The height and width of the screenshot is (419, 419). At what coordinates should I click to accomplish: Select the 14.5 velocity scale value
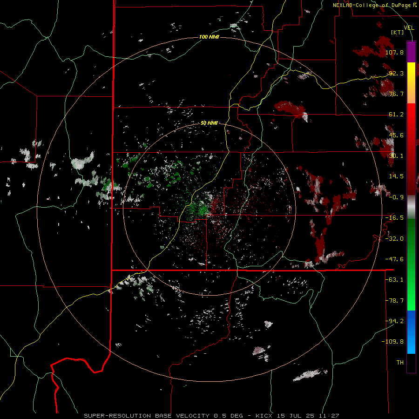point(396,176)
